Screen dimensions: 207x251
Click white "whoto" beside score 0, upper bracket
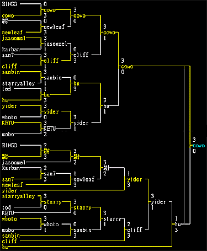pos(9,117)
